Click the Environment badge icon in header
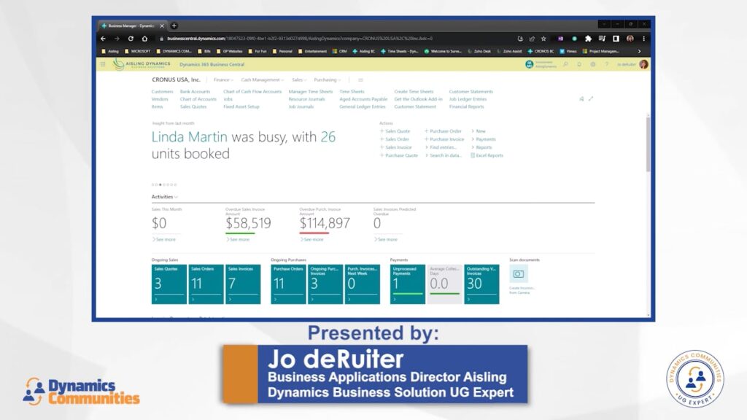 529,64
